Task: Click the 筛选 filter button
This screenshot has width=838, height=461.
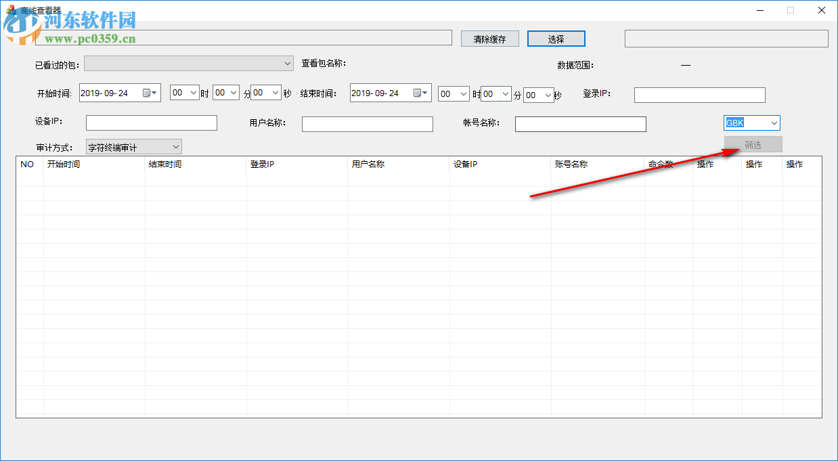Action: (753, 144)
